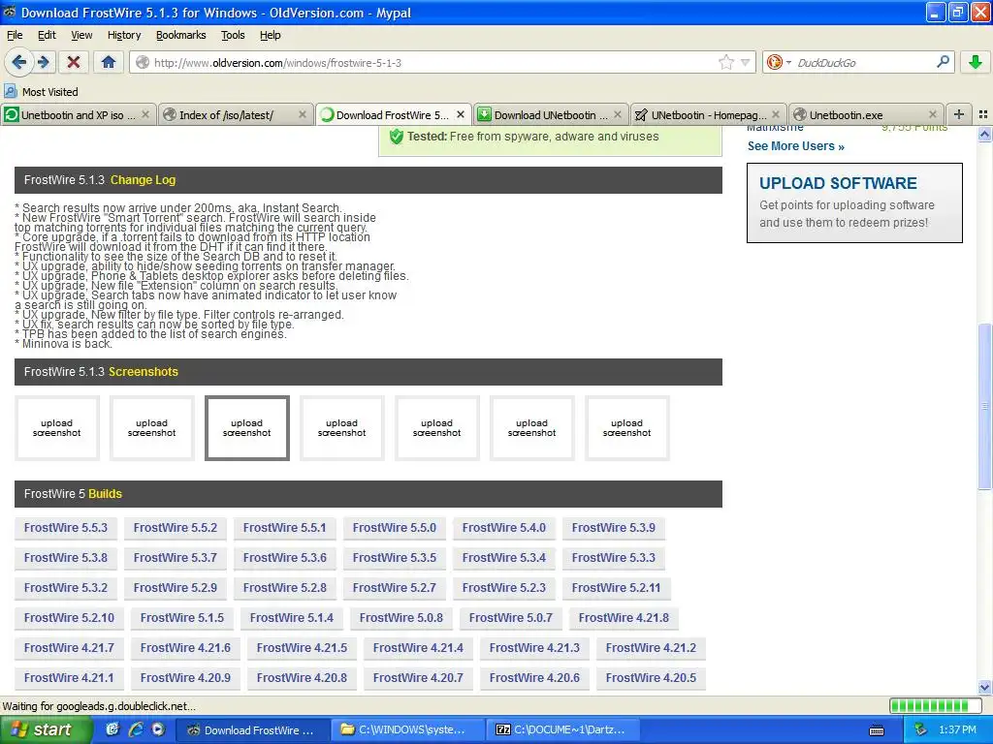Open the FrostWire 4.21.8 build link
This screenshot has width=993, height=744.
[x=624, y=617]
